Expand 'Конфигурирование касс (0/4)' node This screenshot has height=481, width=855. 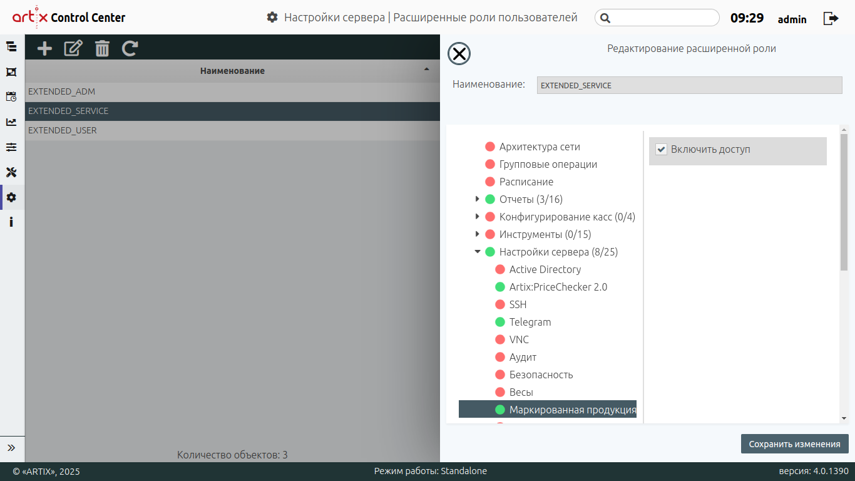point(478,217)
